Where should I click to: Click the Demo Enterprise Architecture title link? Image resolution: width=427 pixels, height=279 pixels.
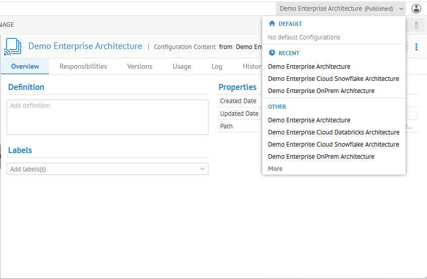pos(85,46)
